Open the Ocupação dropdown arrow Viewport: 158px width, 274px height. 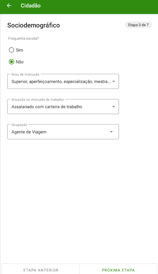click(111, 132)
